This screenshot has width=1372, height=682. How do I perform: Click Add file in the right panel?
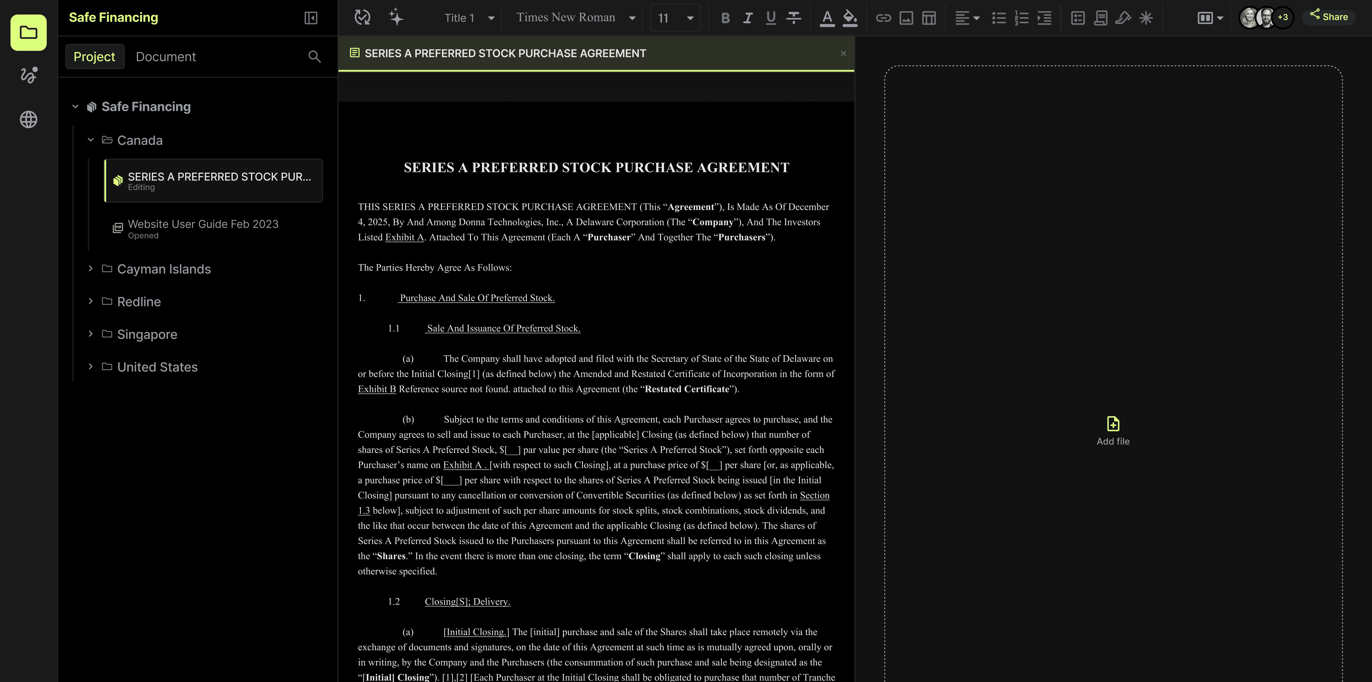[1112, 431]
